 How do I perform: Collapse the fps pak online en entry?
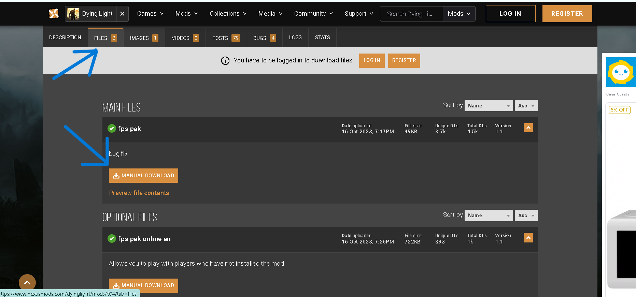(x=528, y=238)
